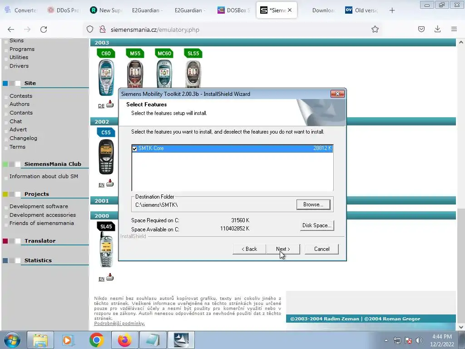465x349 pixels.
Task: Click the SL55 phone model badge
Action: click(193, 54)
